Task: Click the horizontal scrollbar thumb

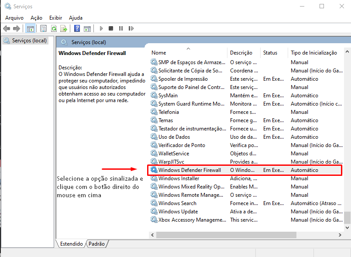Action: [226, 235]
